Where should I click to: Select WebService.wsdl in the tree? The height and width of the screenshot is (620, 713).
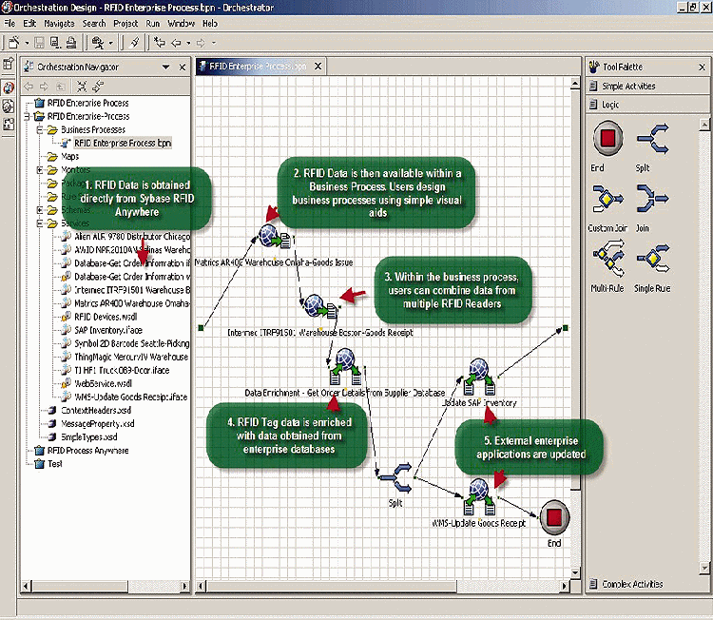[x=104, y=384]
